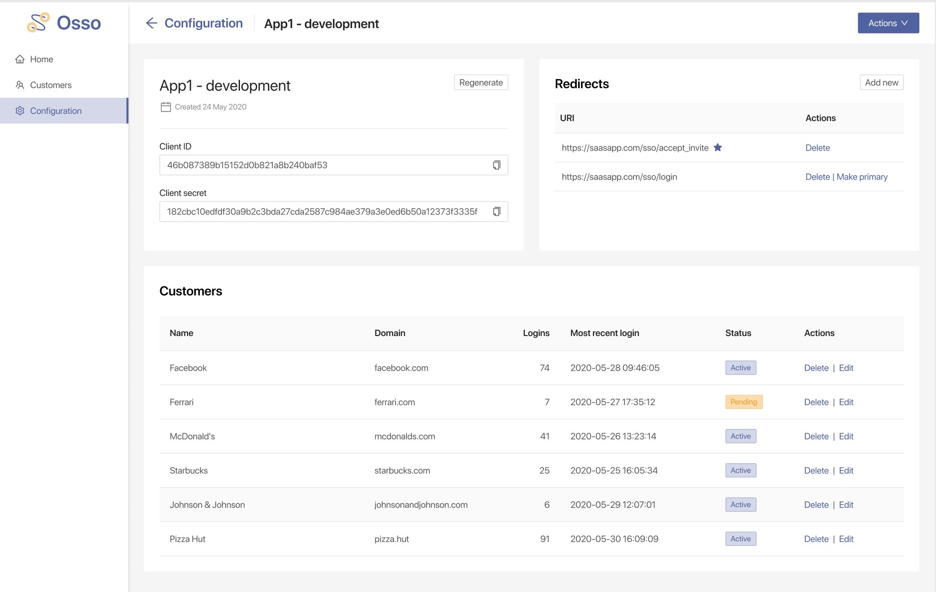Click the Home house icon in sidebar
Screen dimensions: 936x592
coord(20,59)
